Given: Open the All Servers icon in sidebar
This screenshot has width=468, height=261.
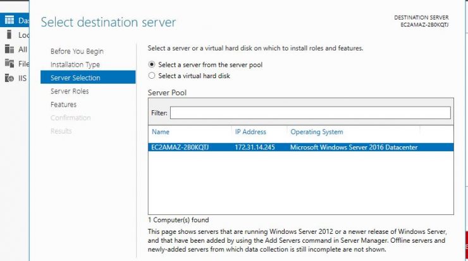Looking at the screenshot, I should [9, 49].
